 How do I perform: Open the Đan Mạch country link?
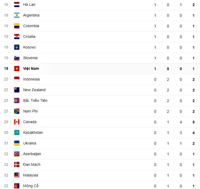[32, 164]
